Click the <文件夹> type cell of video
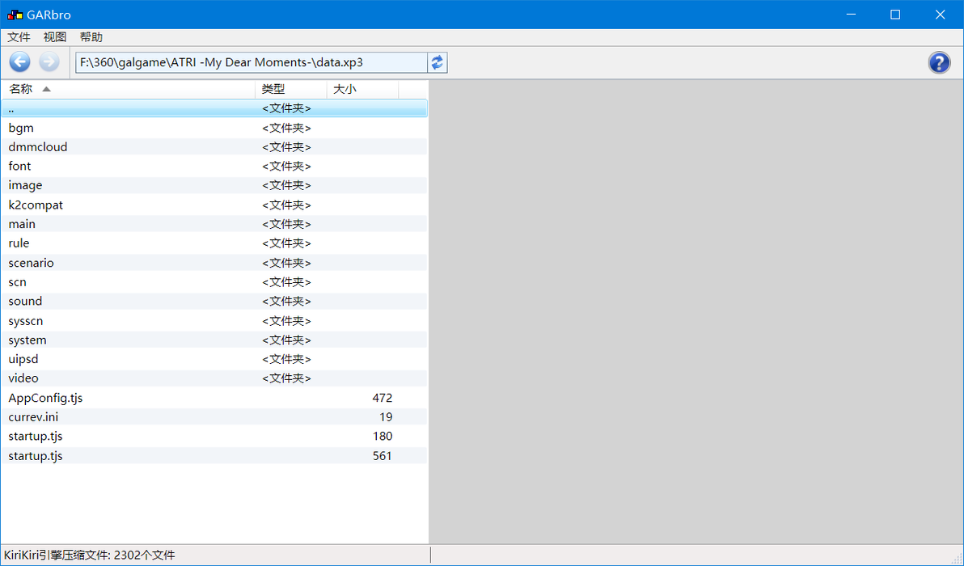Screen dimensions: 964x566 click(x=286, y=378)
